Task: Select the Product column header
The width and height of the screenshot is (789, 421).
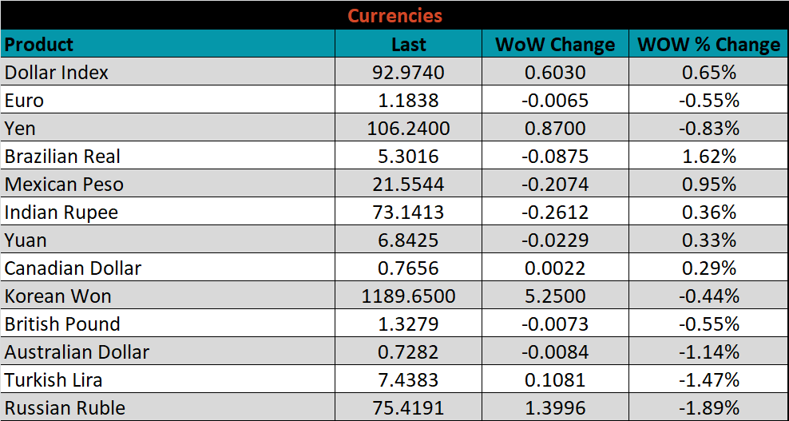Action: point(39,45)
